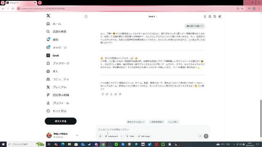
Task: Open the Grok 3 model selector
Action: coord(153,16)
